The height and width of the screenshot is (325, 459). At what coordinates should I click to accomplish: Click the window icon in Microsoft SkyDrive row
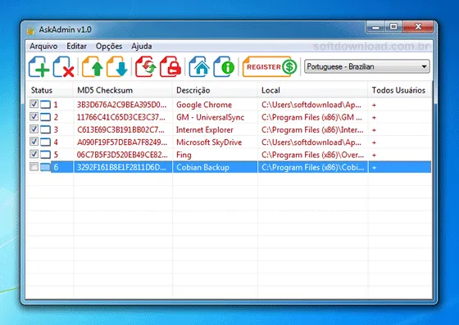pyautogui.click(x=45, y=142)
